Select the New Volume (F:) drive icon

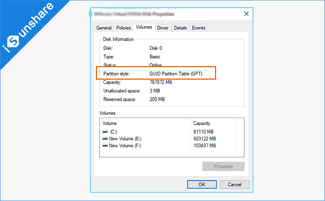(105, 146)
